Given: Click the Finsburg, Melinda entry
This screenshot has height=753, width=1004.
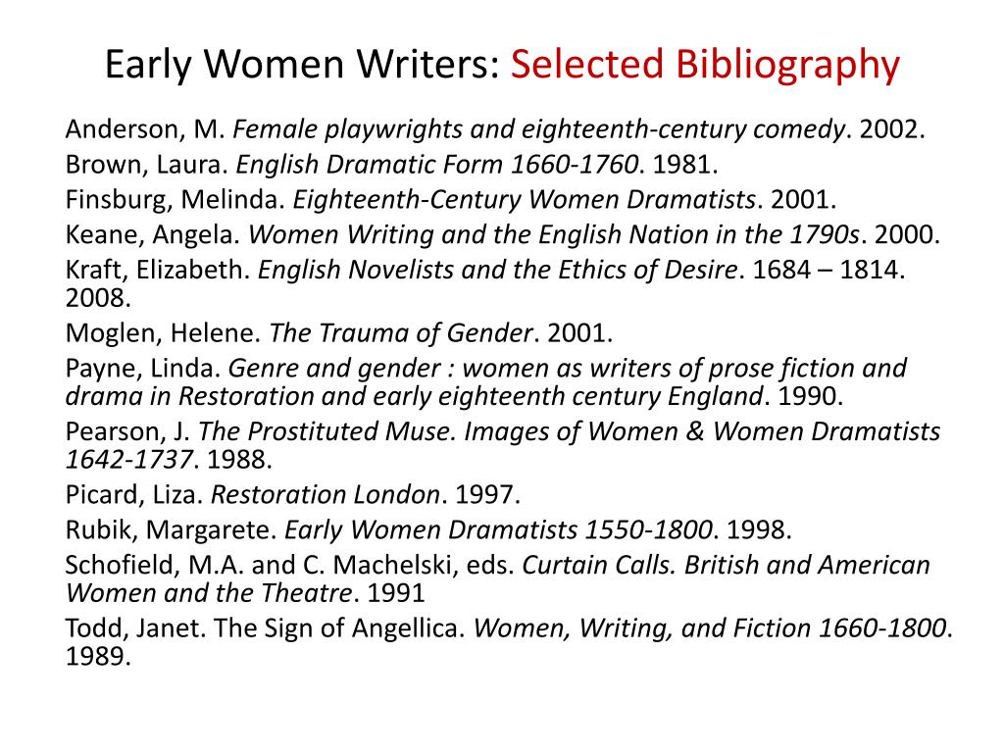Looking at the screenshot, I should tap(451, 200).
